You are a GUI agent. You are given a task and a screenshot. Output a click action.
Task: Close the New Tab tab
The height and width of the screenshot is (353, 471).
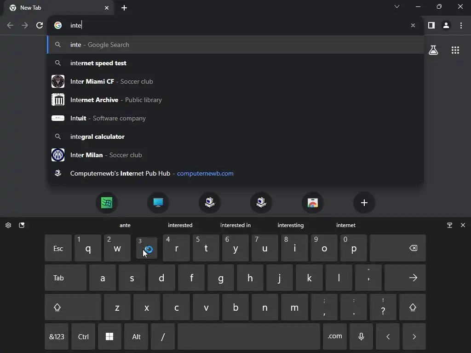[x=107, y=8]
